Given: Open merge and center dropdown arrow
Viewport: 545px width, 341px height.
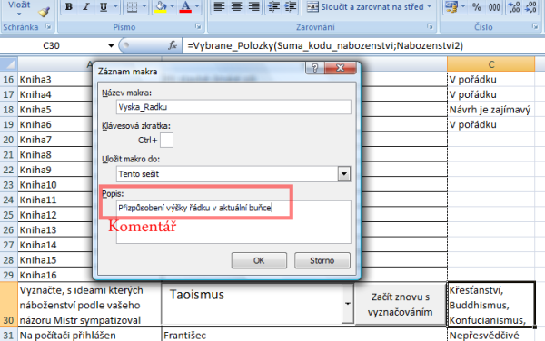Looking at the screenshot, I should click(430, 6).
